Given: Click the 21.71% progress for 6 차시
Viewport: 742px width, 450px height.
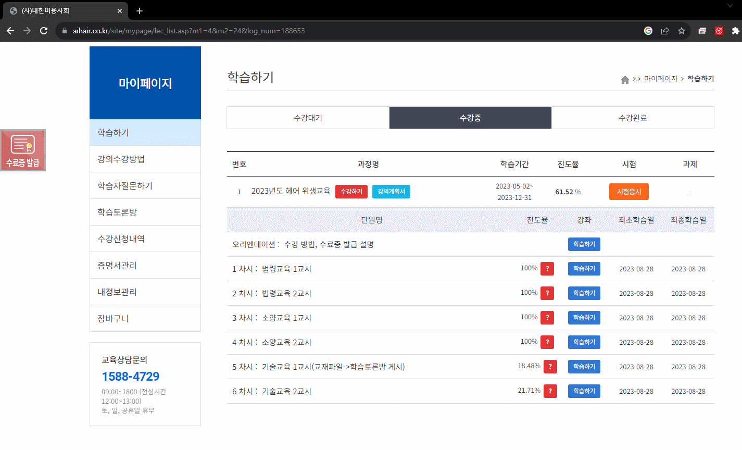Looking at the screenshot, I should click(x=529, y=391).
